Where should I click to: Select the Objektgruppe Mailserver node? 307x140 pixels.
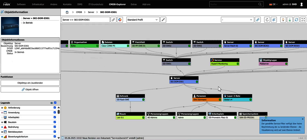[273, 62]
